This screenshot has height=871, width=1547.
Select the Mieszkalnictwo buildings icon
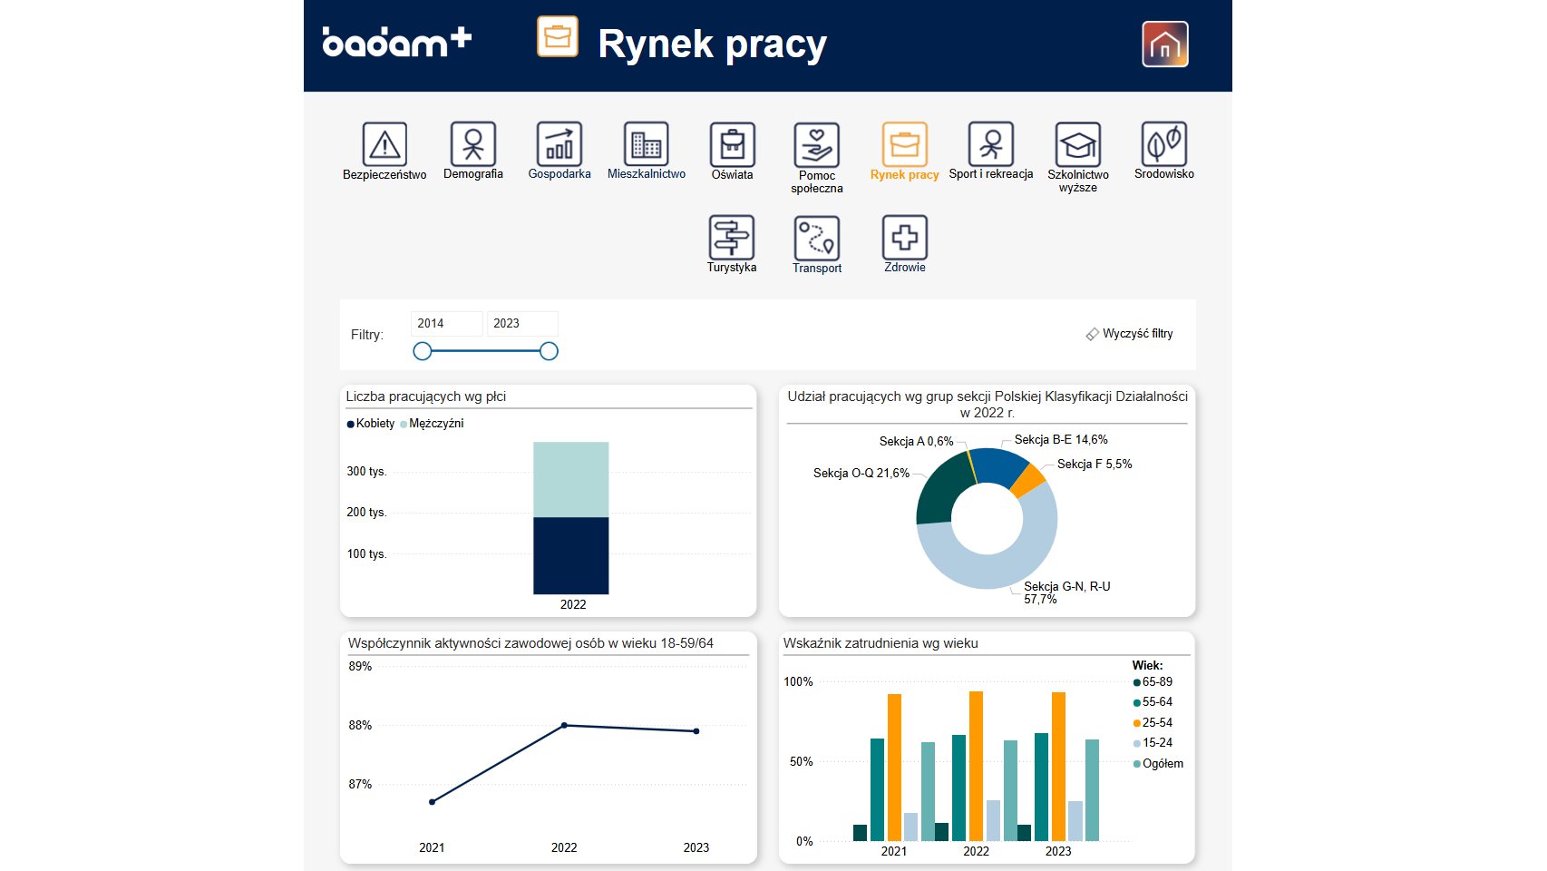coord(646,144)
